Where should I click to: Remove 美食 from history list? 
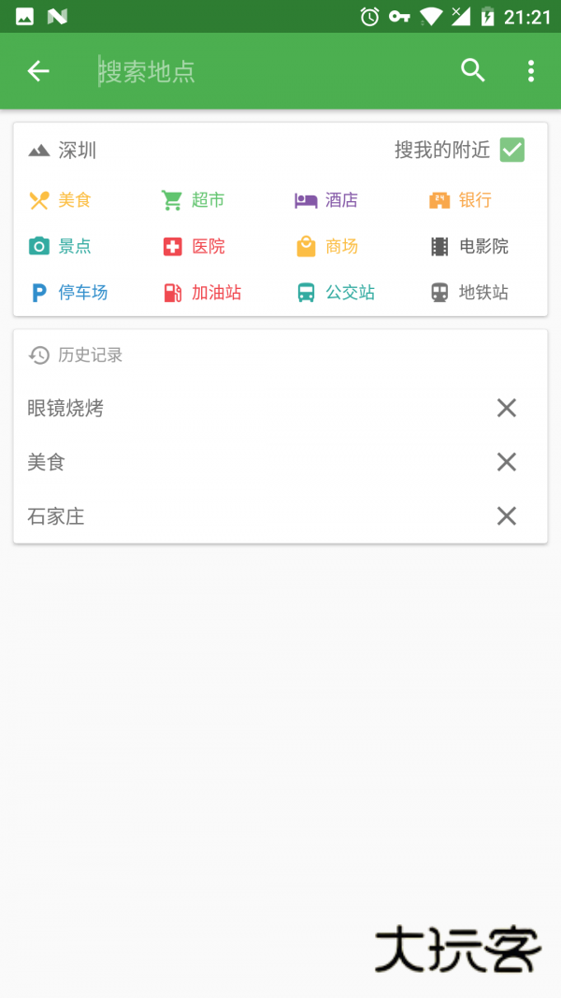coord(506,461)
